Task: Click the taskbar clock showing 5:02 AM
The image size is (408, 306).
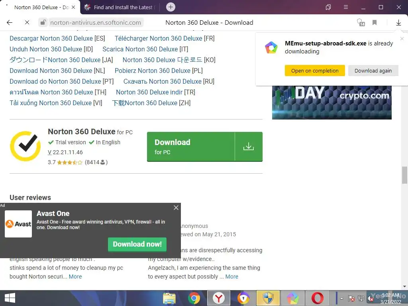Action: click(x=390, y=298)
